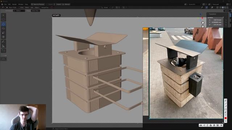Image resolution: width=232 pixels, height=130 pixels.
Task: Click the Back to Previous button
Action: [37, 4]
